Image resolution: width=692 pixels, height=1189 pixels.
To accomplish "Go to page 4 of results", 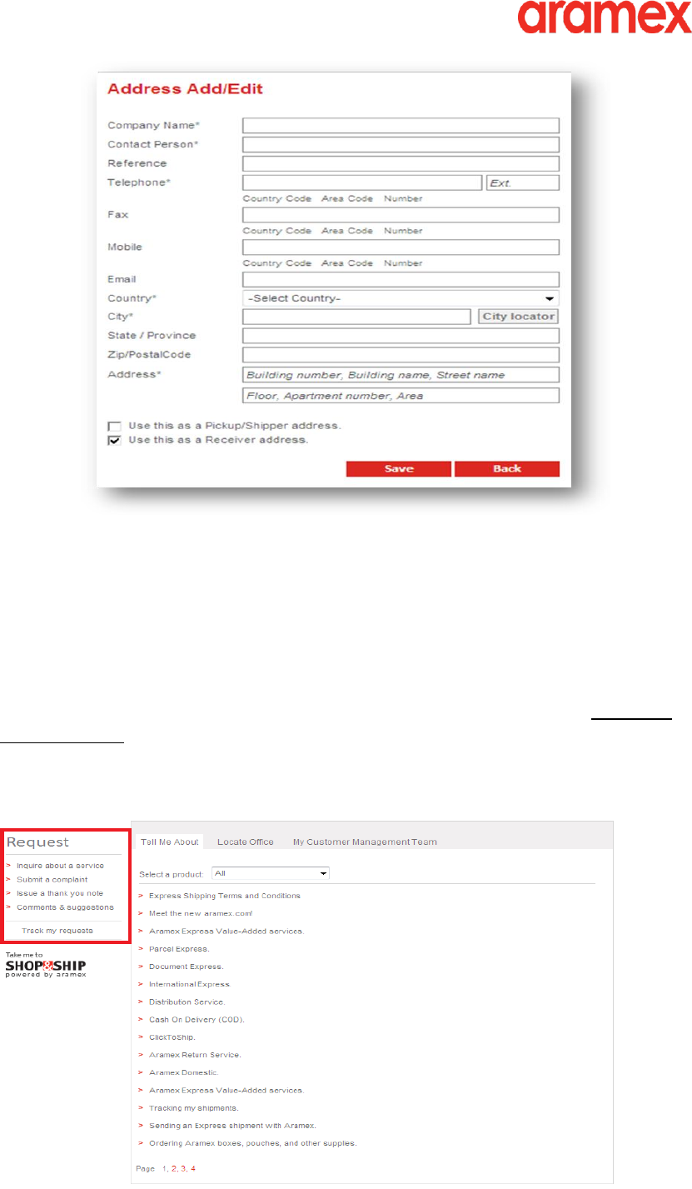I will (x=193, y=1169).
